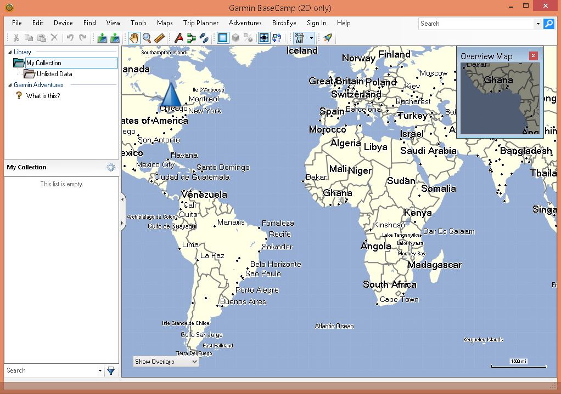The width and height of the screenshot is (561, 394).
Task: Click the Send to Device icon
Action: click(x=115, y=37)
